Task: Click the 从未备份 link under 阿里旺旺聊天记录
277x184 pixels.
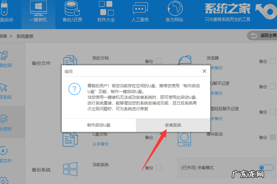Action: [216, 118]
